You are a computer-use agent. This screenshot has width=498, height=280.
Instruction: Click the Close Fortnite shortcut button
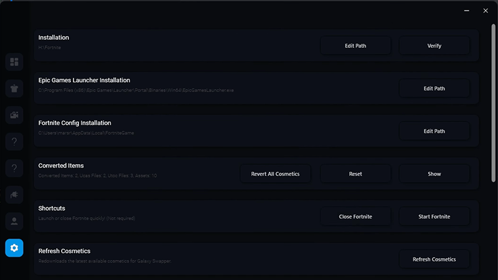pos(355,217)
